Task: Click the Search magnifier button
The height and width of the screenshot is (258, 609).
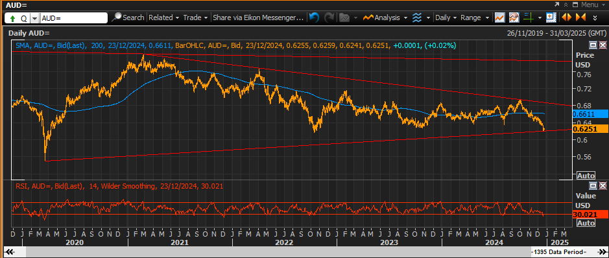Action: [x=128, y=18]
